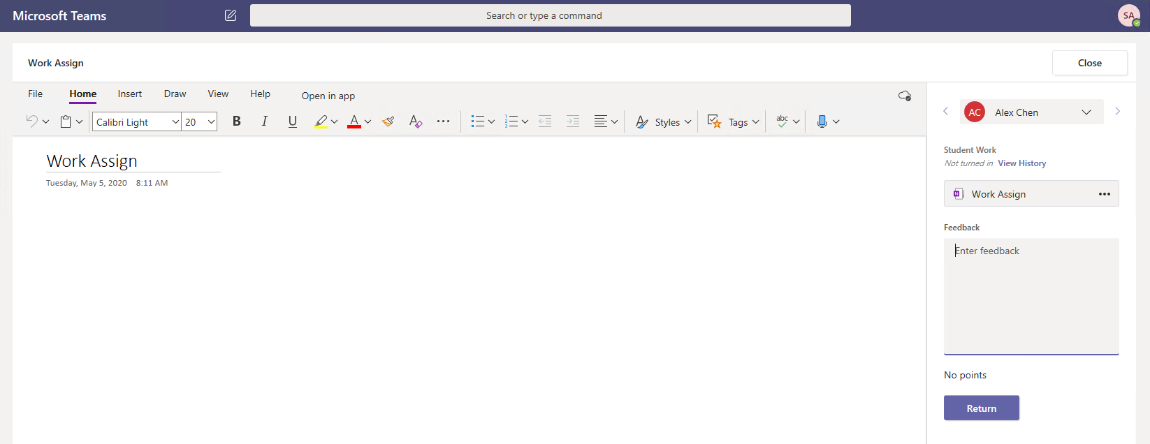
Task: Click the Search or type a command box
Action: (551, 15)
